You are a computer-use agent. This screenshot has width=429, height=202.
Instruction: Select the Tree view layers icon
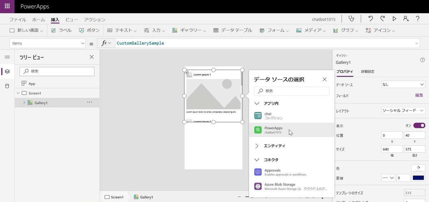click(7, 71)
